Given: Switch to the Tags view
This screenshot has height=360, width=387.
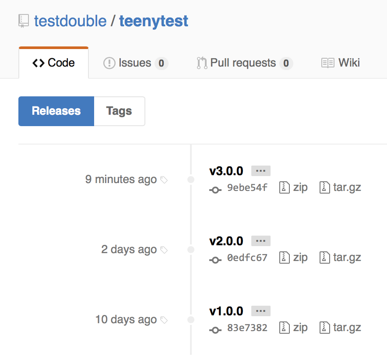Looking at the screenshot, I should click(119, 111).
